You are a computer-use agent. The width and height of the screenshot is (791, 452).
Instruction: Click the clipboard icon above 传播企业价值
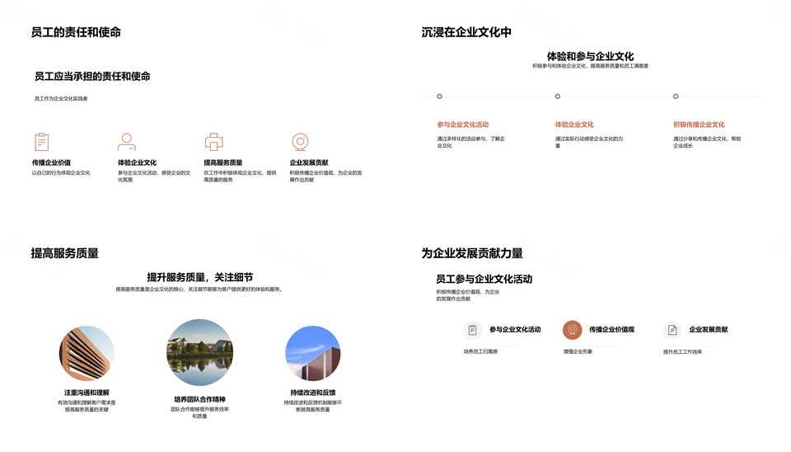point(41,142)
